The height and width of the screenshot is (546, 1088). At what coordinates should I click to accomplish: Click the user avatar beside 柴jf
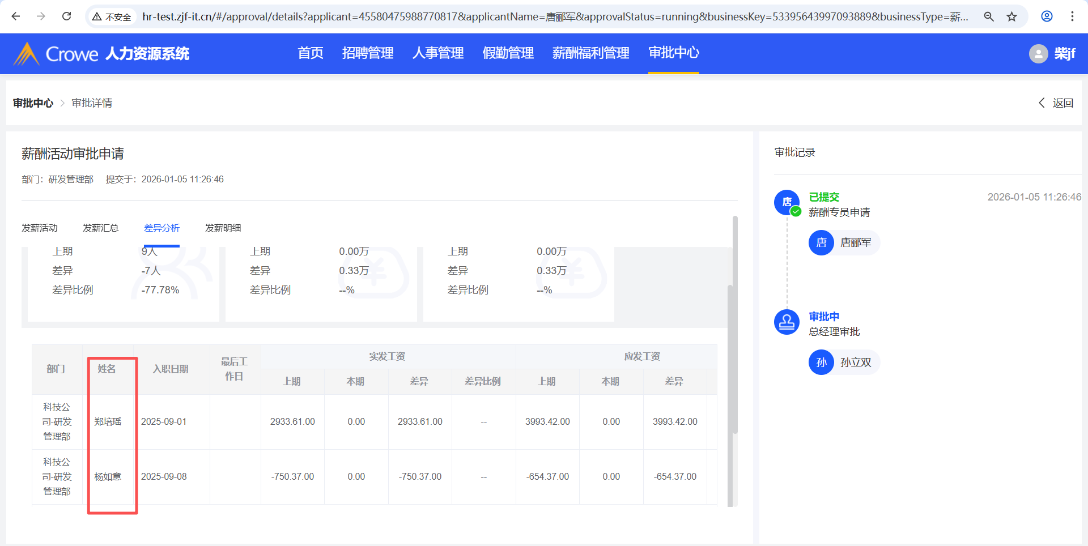[x=1038, y=54]
